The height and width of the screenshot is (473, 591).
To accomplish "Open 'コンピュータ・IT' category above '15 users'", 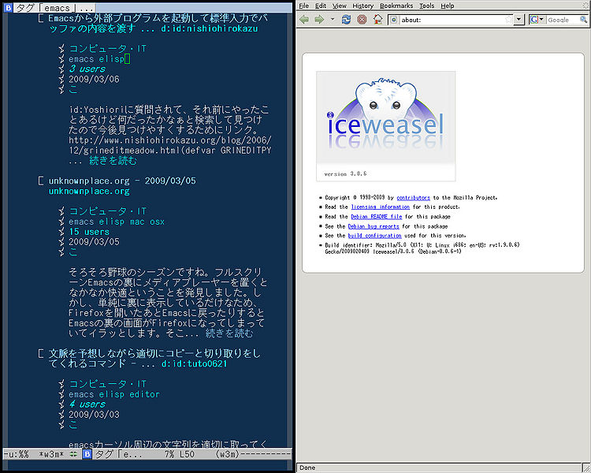I will click(x=107, y=211).
